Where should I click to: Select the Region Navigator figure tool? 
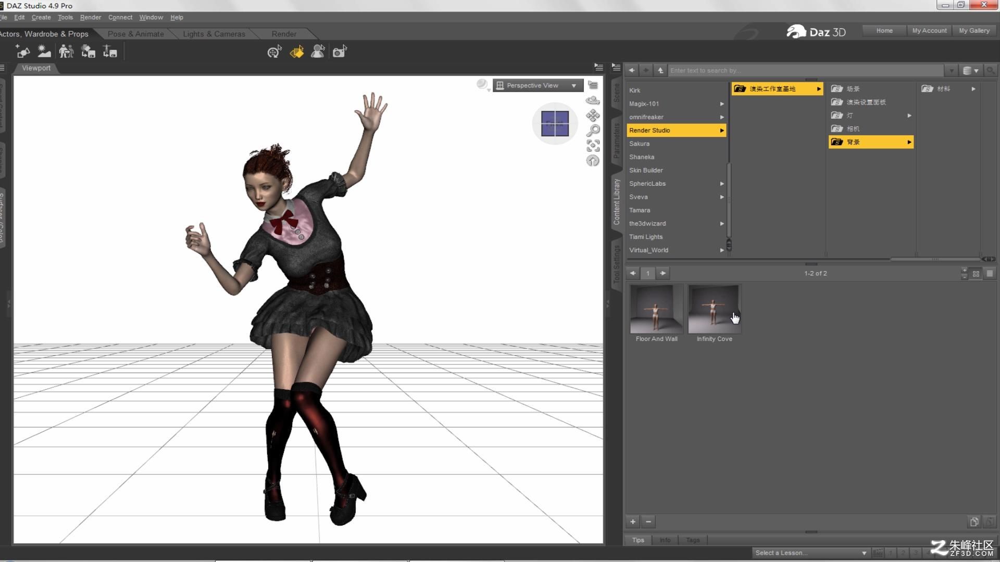click(x=318, y=52)
